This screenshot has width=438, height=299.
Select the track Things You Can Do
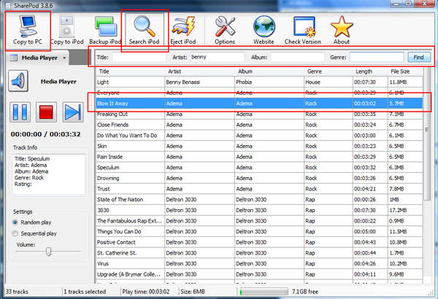(259, 232)
